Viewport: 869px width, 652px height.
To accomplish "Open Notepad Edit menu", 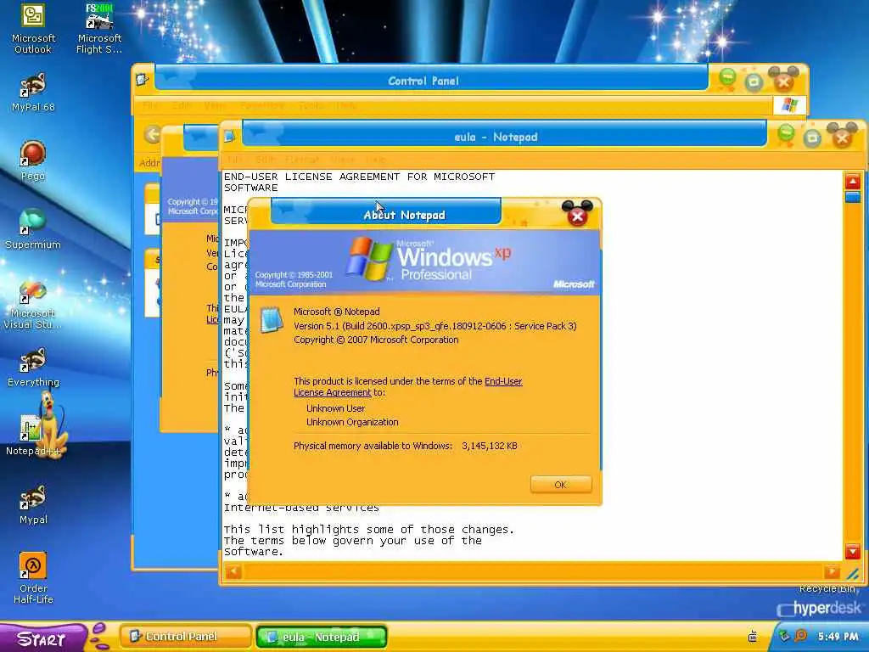I will pos(265,160).
